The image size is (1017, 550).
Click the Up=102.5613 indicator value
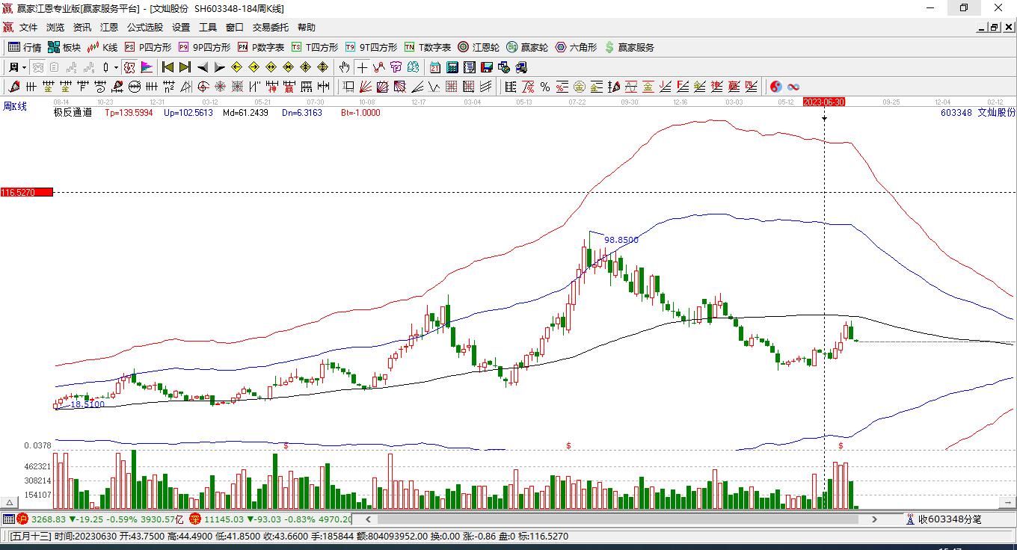(x=188, y=113)
